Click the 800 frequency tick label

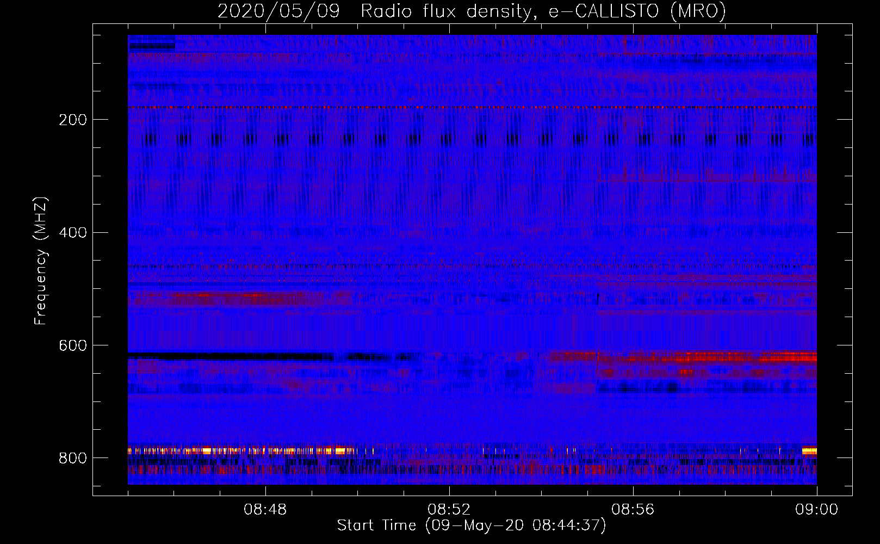click(x=73, y=458)
